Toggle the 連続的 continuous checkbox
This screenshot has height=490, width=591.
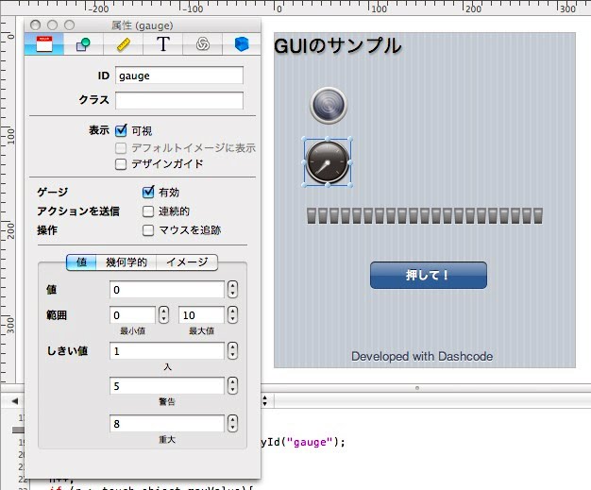[148, 211]
